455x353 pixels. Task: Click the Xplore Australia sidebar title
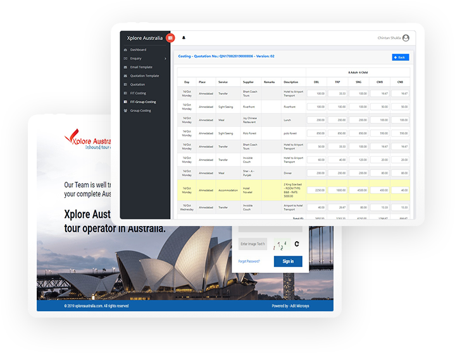[x=144, y=39]
